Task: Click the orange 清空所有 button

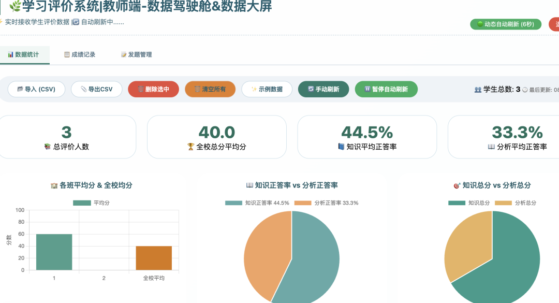Action: (x=210, y=89)
